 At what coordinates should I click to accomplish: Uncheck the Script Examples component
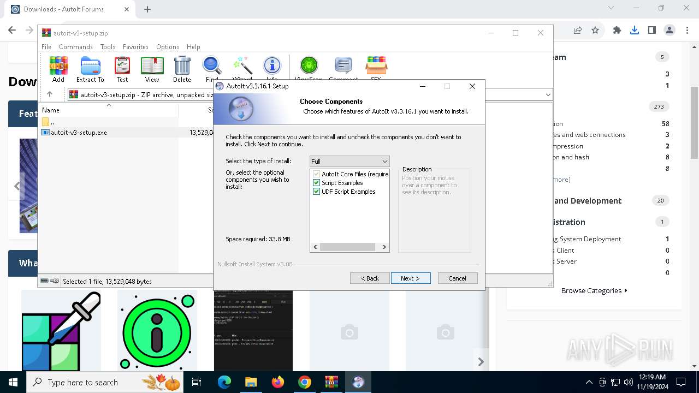coord(316,183)
